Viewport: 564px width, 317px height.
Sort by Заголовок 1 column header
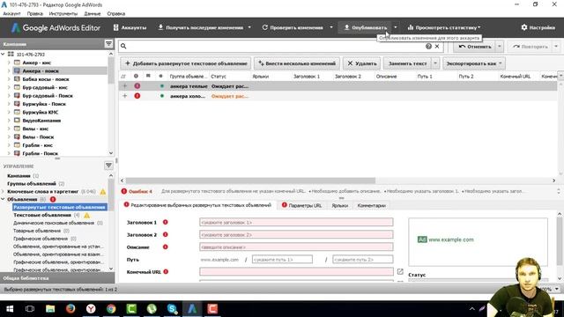[307, 77]
